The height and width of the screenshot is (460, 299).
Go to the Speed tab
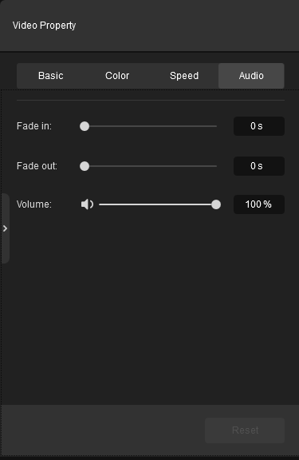pyautogui.click(x=184, y=76)
